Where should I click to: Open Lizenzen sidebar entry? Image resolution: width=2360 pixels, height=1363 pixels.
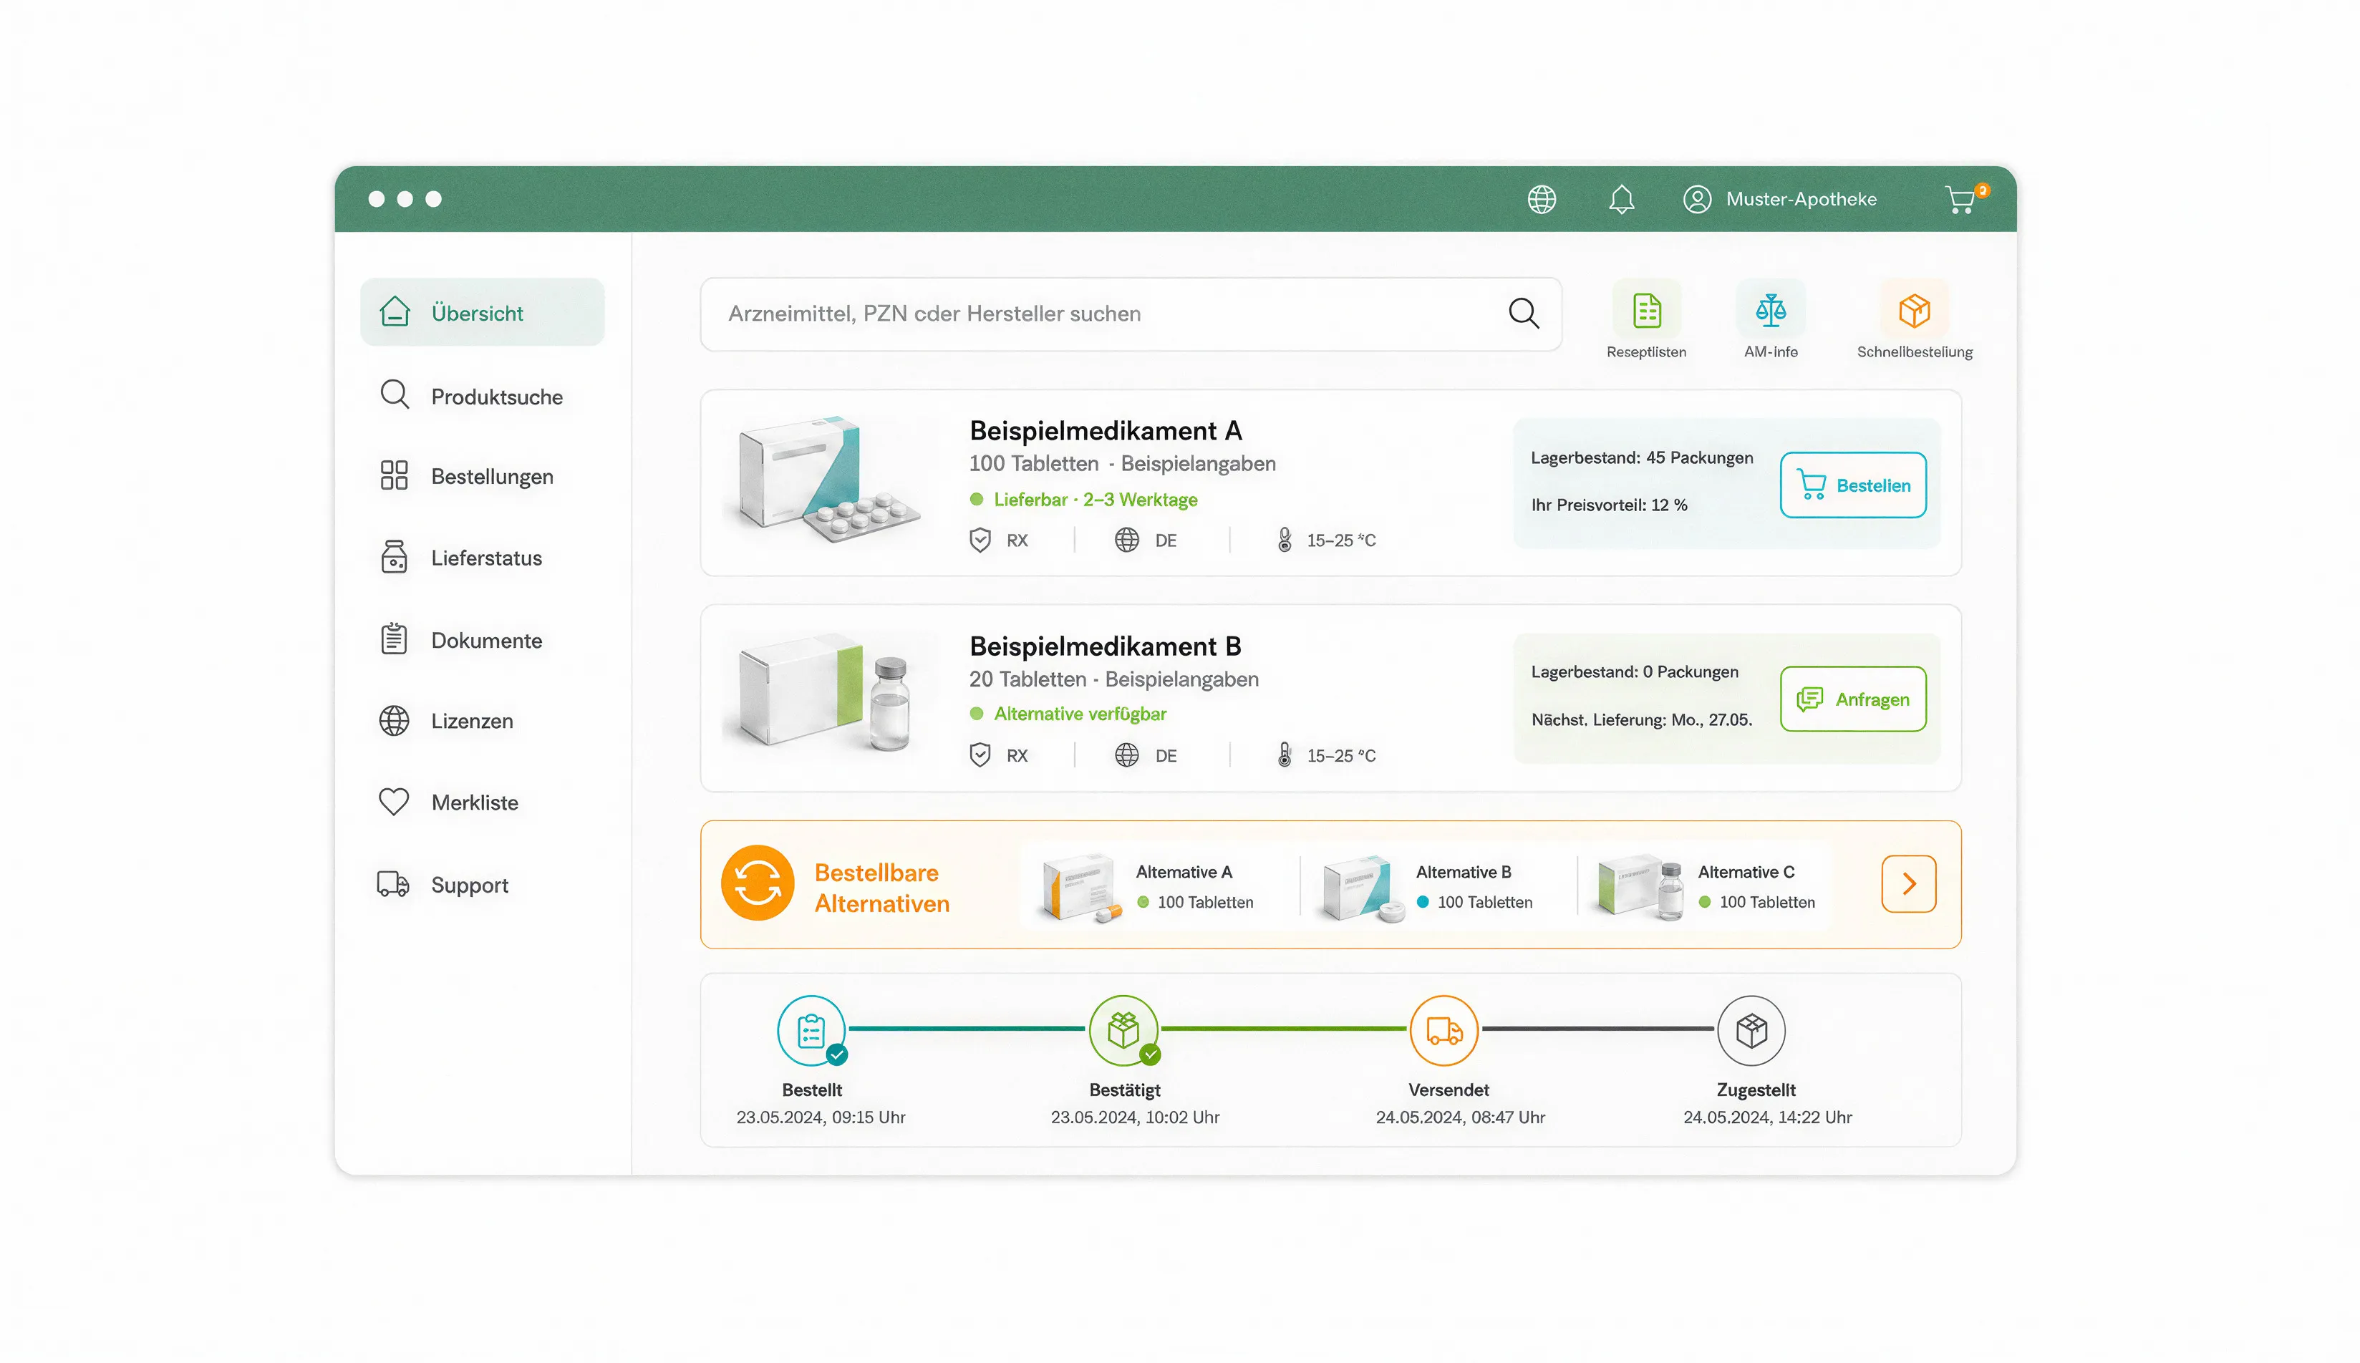coord(447,720)
